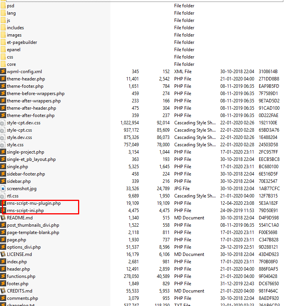303x306 pixels.
Task: Select file name rms-script-mu-plugin.php
Action: tap(34, 203)
